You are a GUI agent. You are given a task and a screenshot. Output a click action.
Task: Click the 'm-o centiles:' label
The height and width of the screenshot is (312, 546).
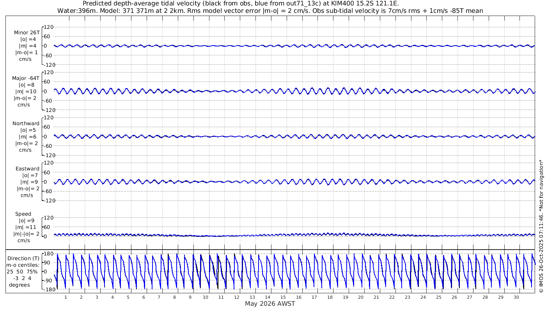pos(23,265)
